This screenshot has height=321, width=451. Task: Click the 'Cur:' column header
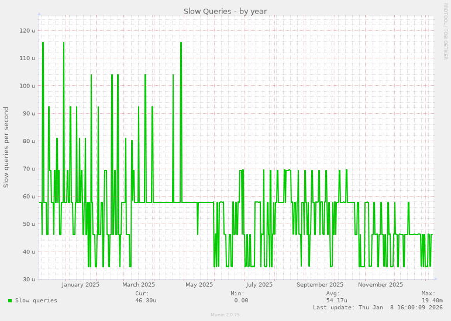142,294
